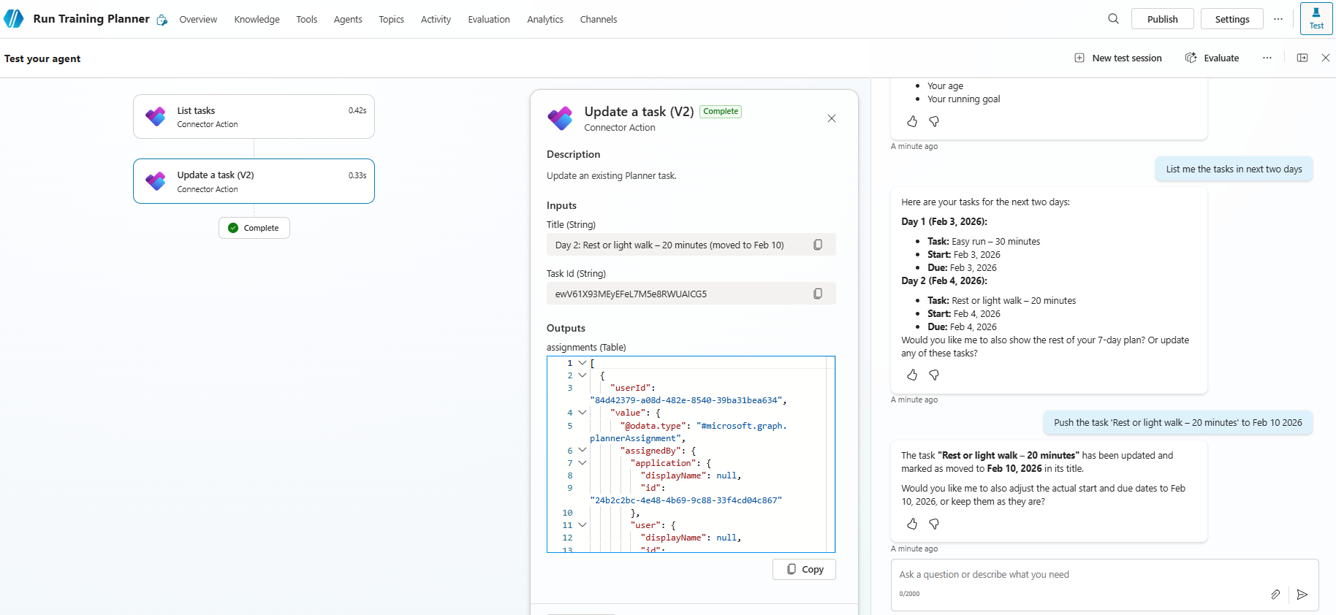Open the Test pane pin icon
This screenshot has height=615, width=1336.
pos(1316,19)
